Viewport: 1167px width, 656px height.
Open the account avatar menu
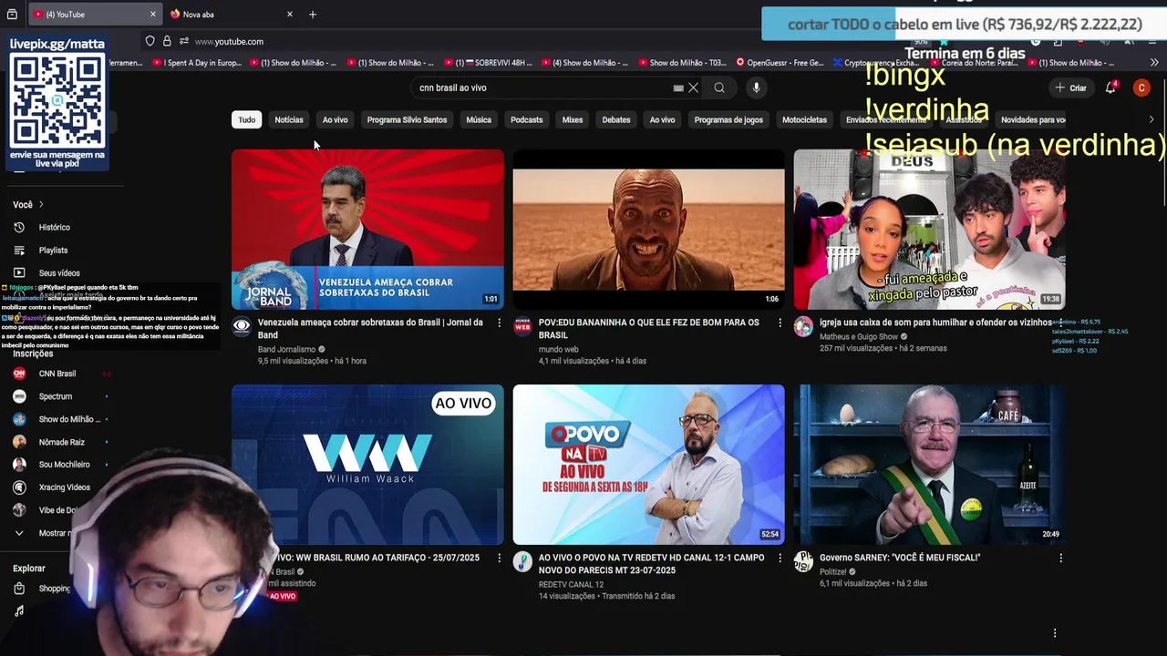tap(1141, 87)
